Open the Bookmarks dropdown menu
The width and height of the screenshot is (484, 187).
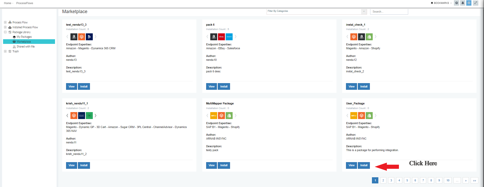(x=441, y=3)
